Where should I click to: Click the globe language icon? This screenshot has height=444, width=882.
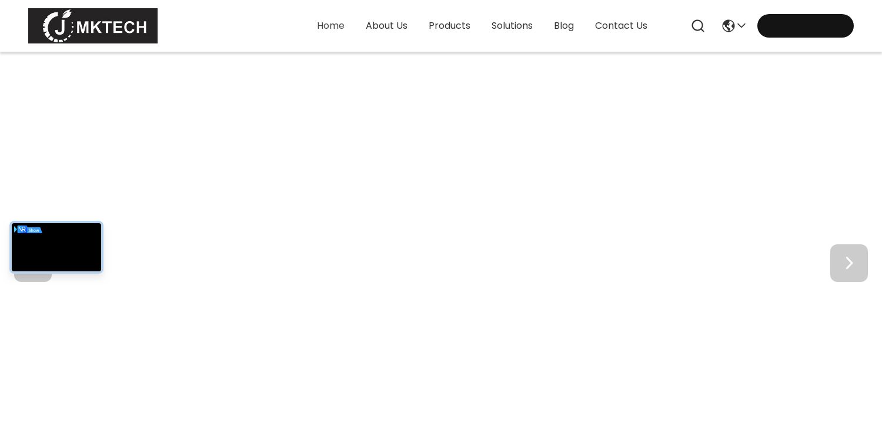[x=729, y=26]
